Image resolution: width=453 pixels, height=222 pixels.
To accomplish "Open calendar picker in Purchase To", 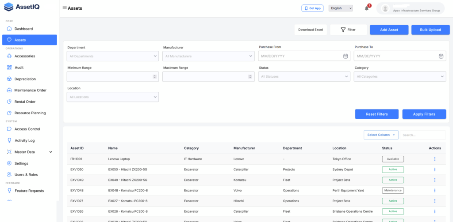I will point(441,56).
